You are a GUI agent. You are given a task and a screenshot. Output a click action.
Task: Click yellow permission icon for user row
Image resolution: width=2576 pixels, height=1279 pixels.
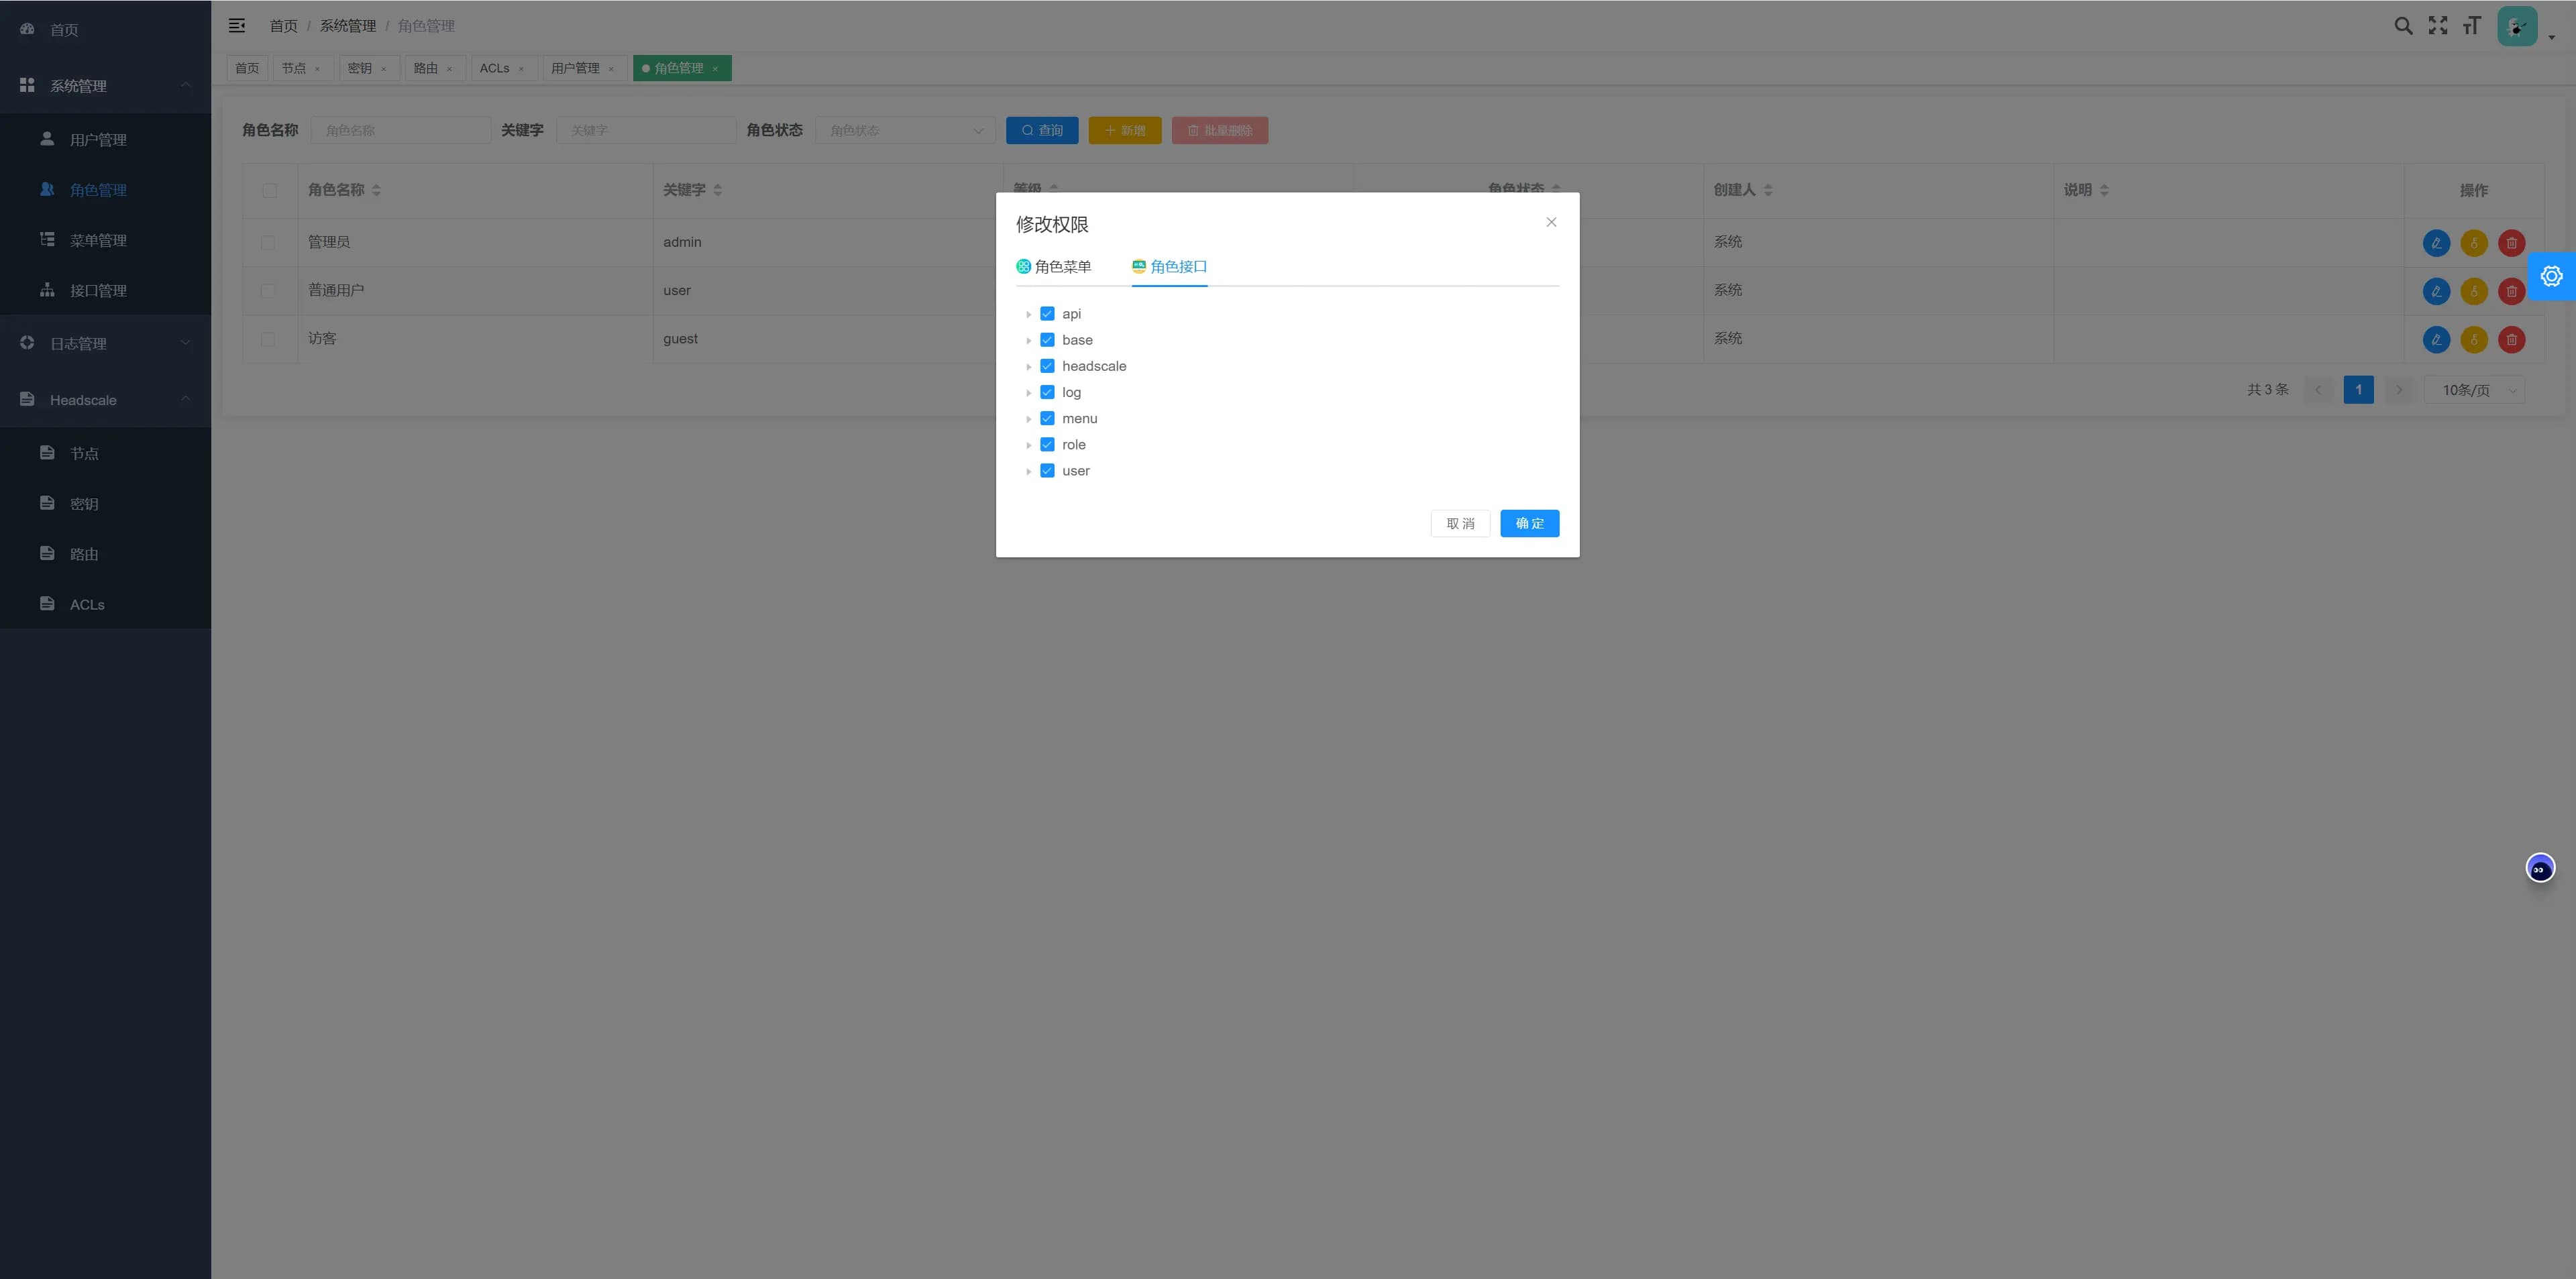[x=2474, y=292]
